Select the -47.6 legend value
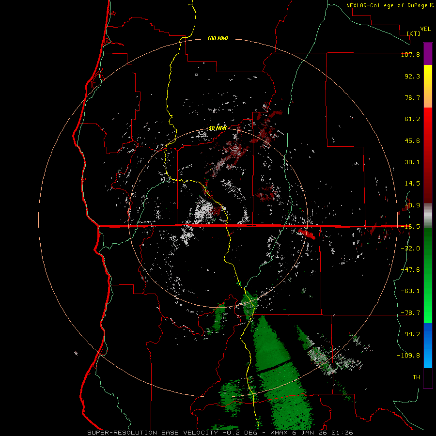Image resolution: width=436 pixels, height=436 pixels. coord(410,270)
